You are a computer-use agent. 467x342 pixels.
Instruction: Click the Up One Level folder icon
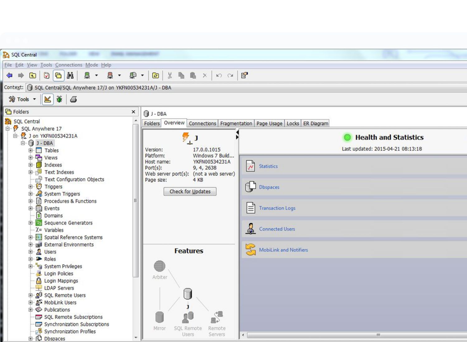click(33, 76)
